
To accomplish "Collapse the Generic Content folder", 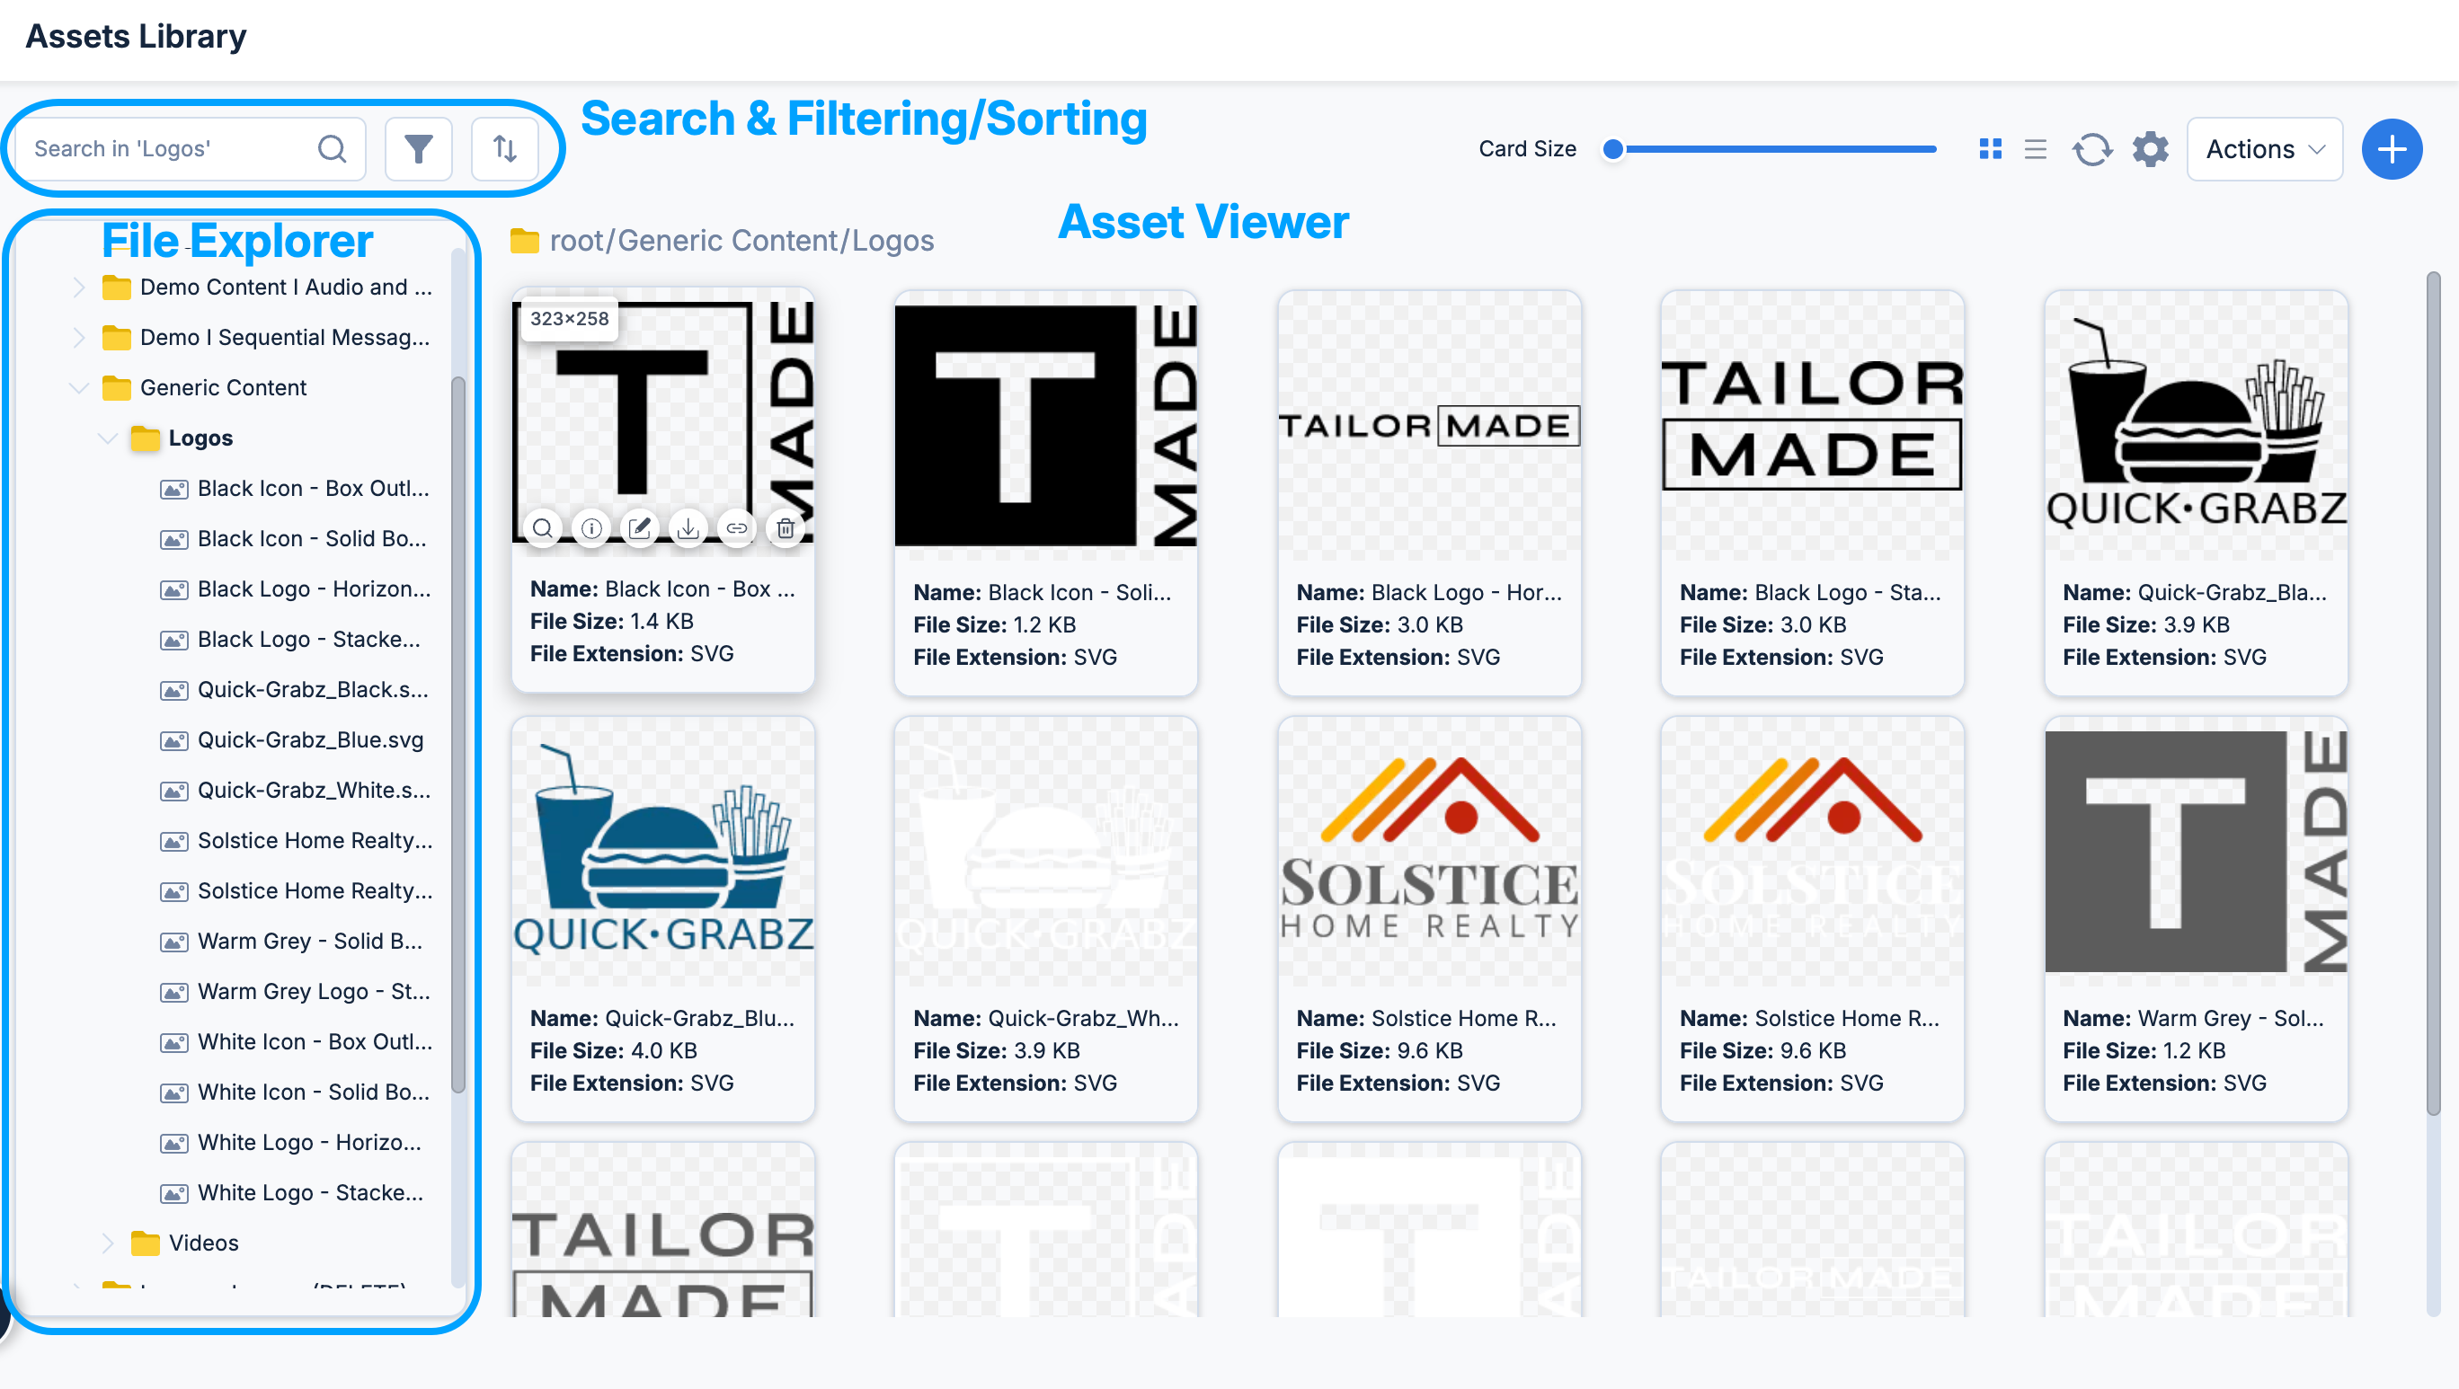I will click(79, 387).
